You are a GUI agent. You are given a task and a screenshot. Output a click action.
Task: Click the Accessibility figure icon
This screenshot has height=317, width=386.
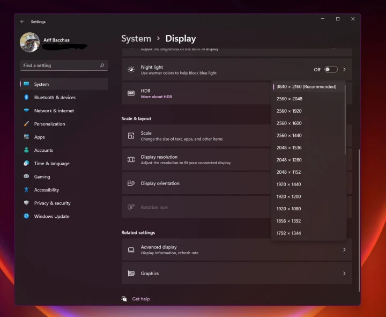(26, 190)
